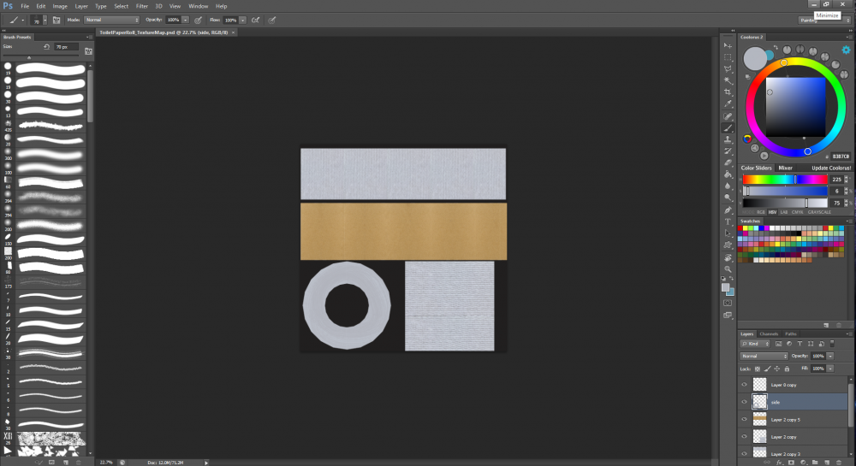Viewport: 856px width, 466px height.
Task: Click the brush size input field
Action: [x=65, y=47]
